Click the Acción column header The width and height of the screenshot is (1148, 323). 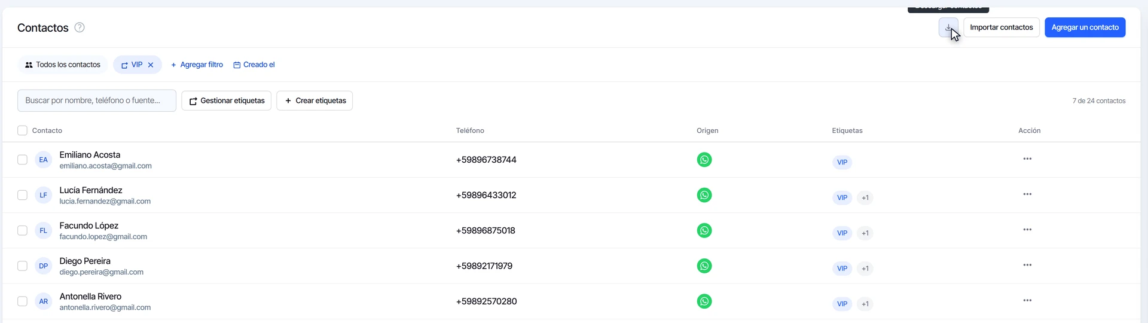point(1030,130)
